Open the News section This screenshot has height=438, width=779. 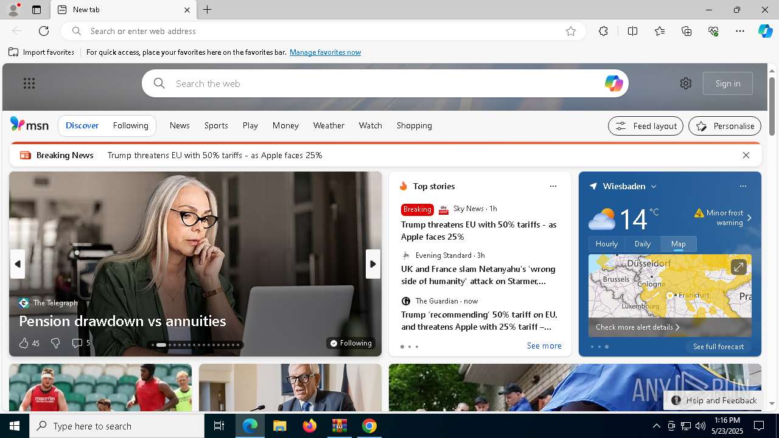point(180,125)
